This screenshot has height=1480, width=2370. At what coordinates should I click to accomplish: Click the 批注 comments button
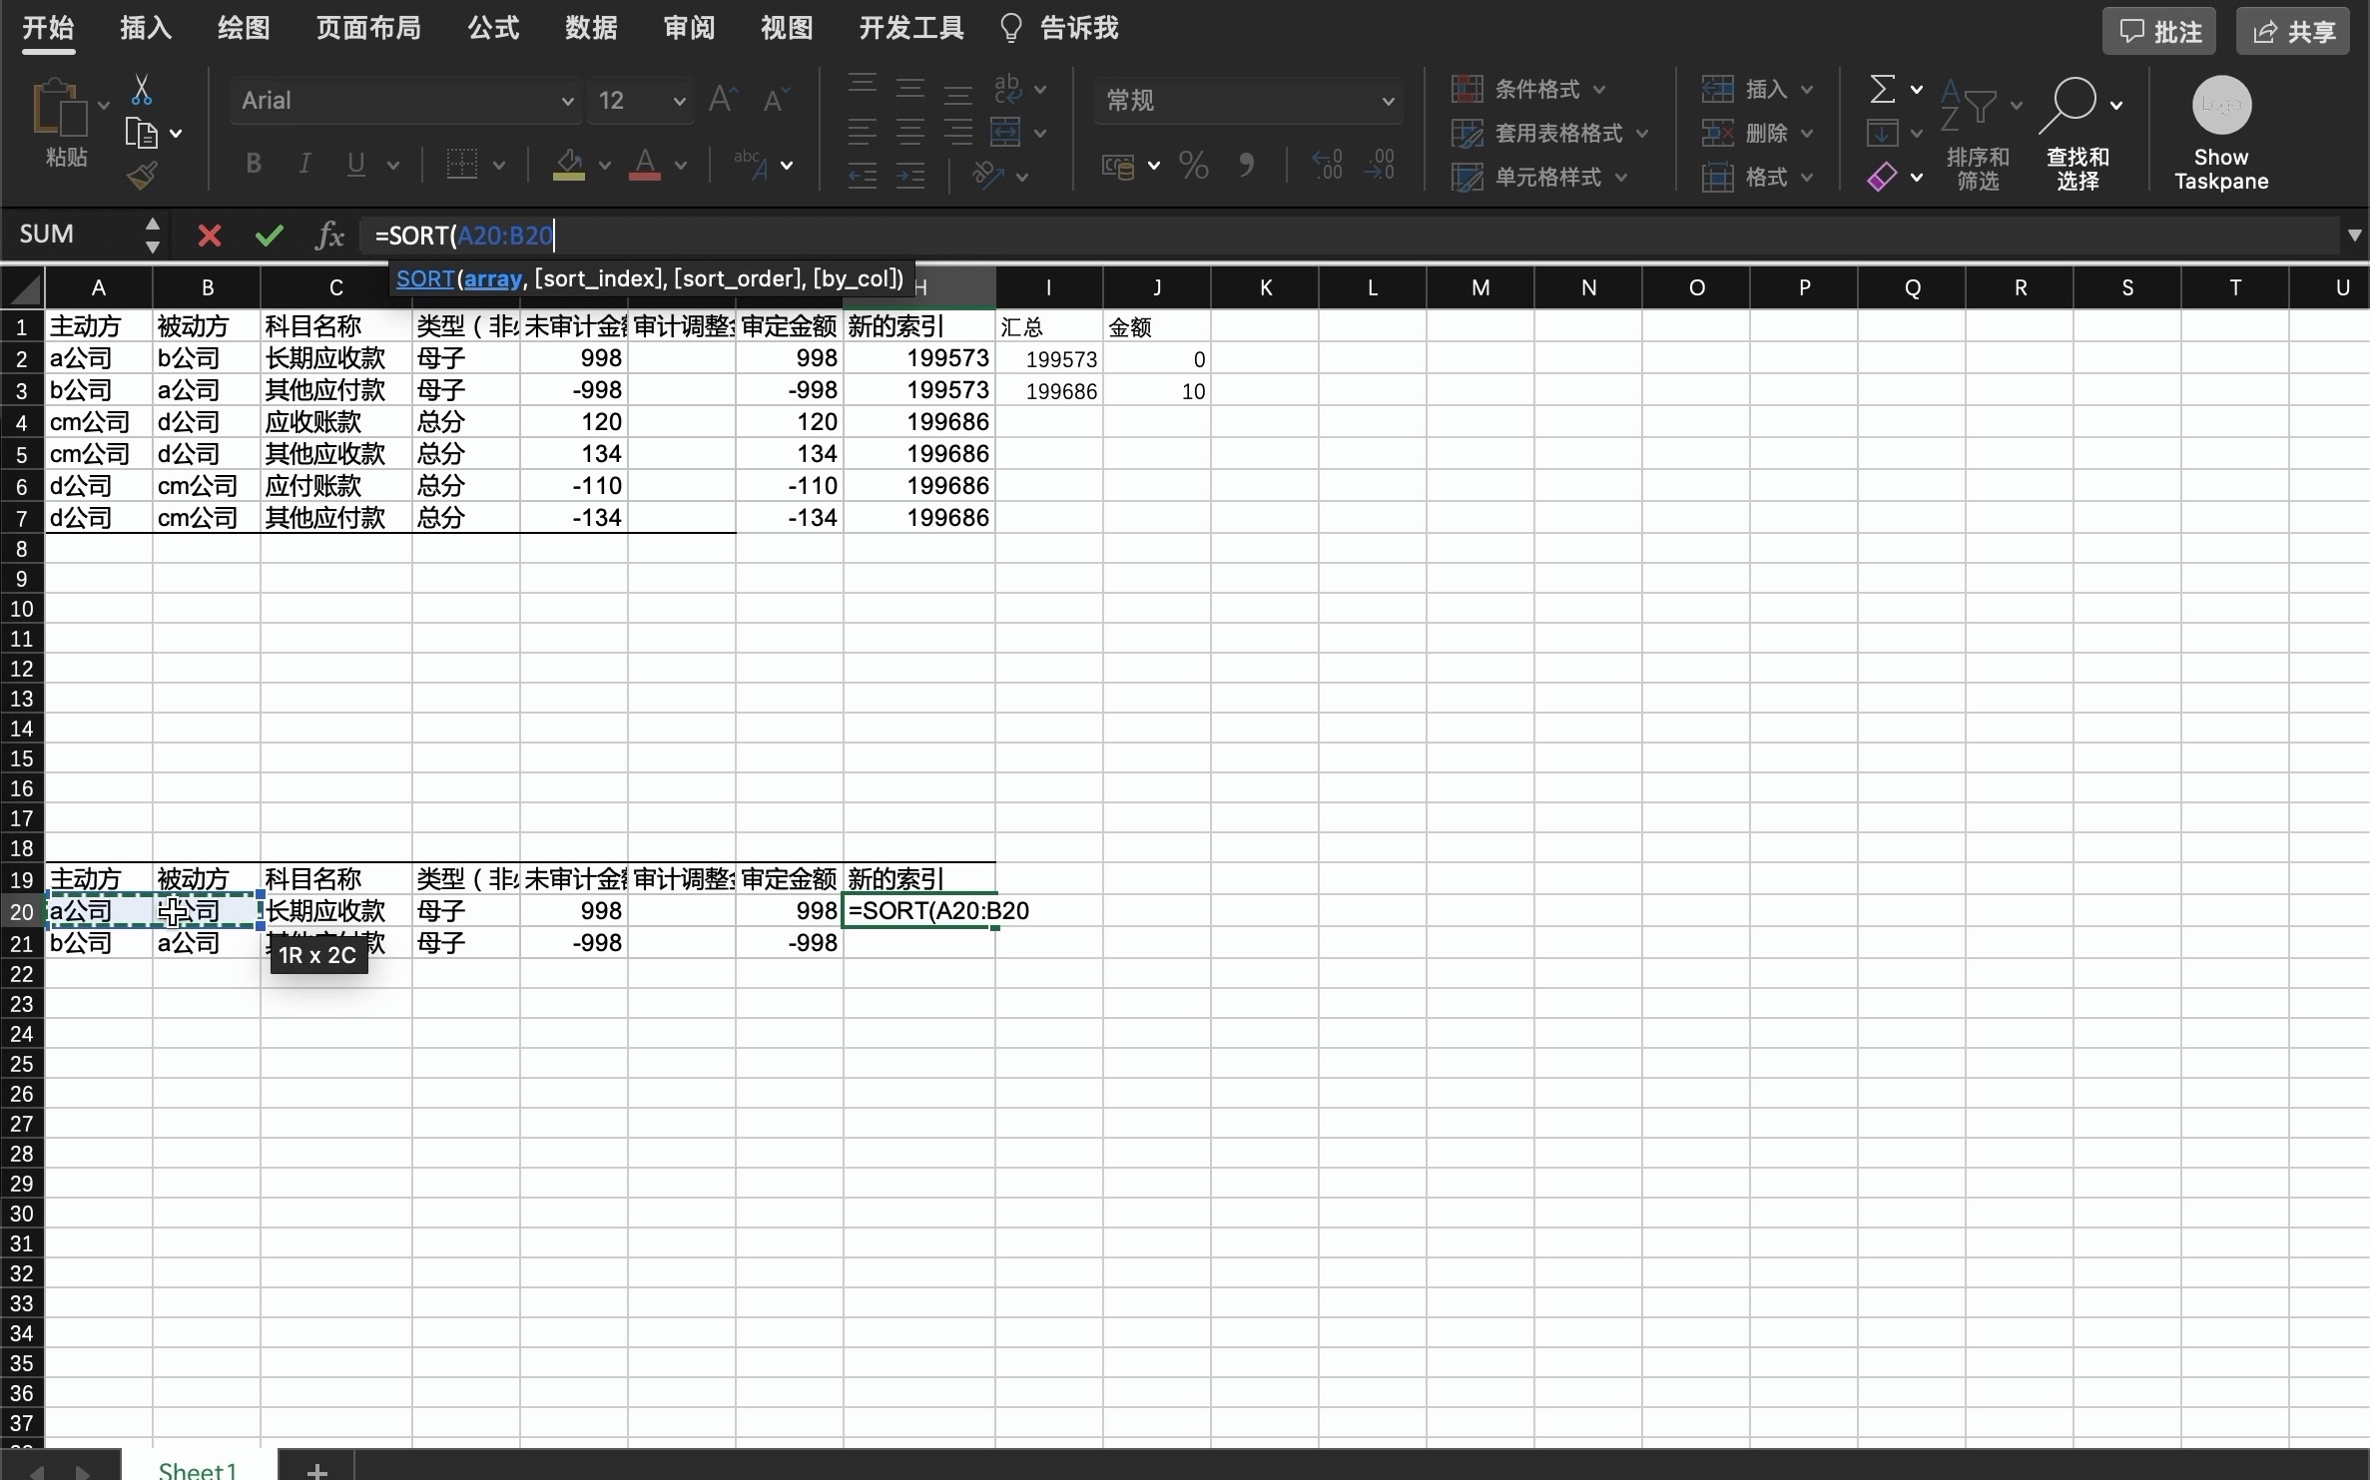coord(2158,32)
